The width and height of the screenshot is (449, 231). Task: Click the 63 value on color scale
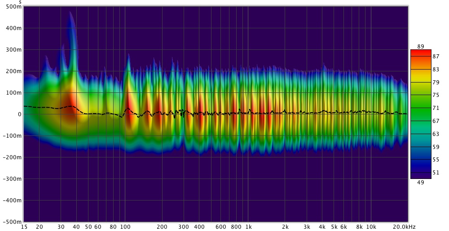[x=436, y=134]
